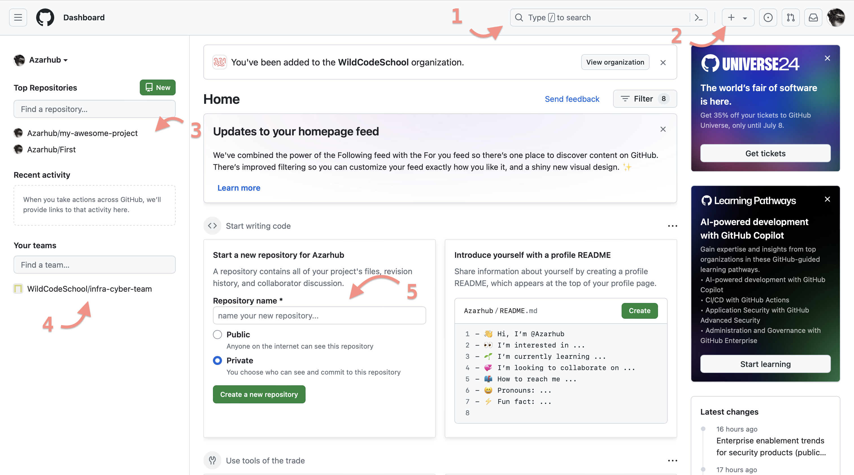Click the Use tools of the trade icon

(212, 460)
